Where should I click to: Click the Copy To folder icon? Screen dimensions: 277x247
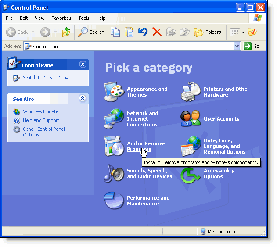coord(185,32)
